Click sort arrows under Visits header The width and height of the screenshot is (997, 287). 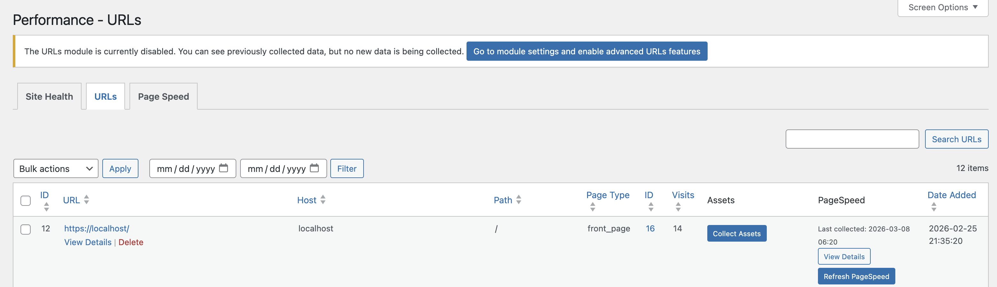(x=678, y=207)
